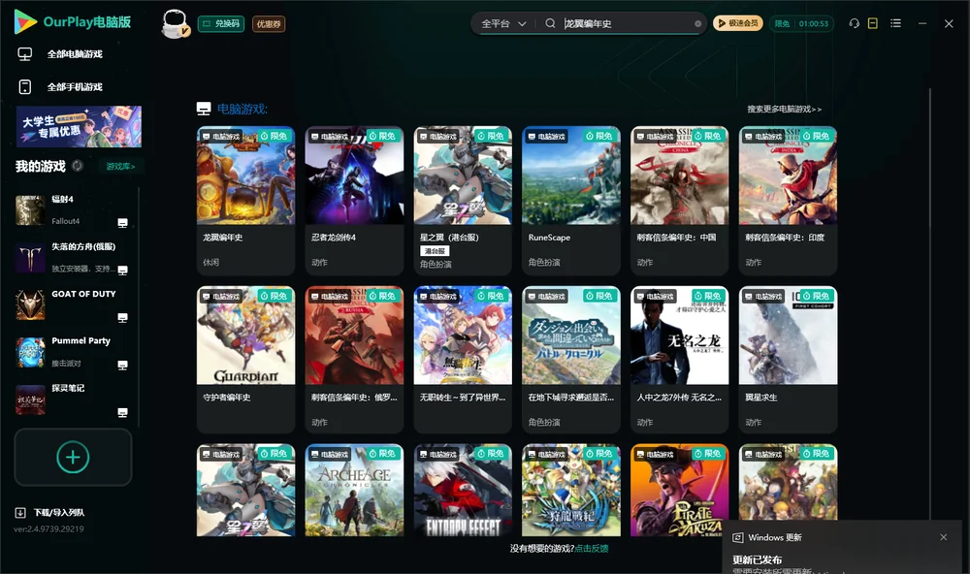
Task: Click the 极速会员 membership button
Action: pos(737,23)
